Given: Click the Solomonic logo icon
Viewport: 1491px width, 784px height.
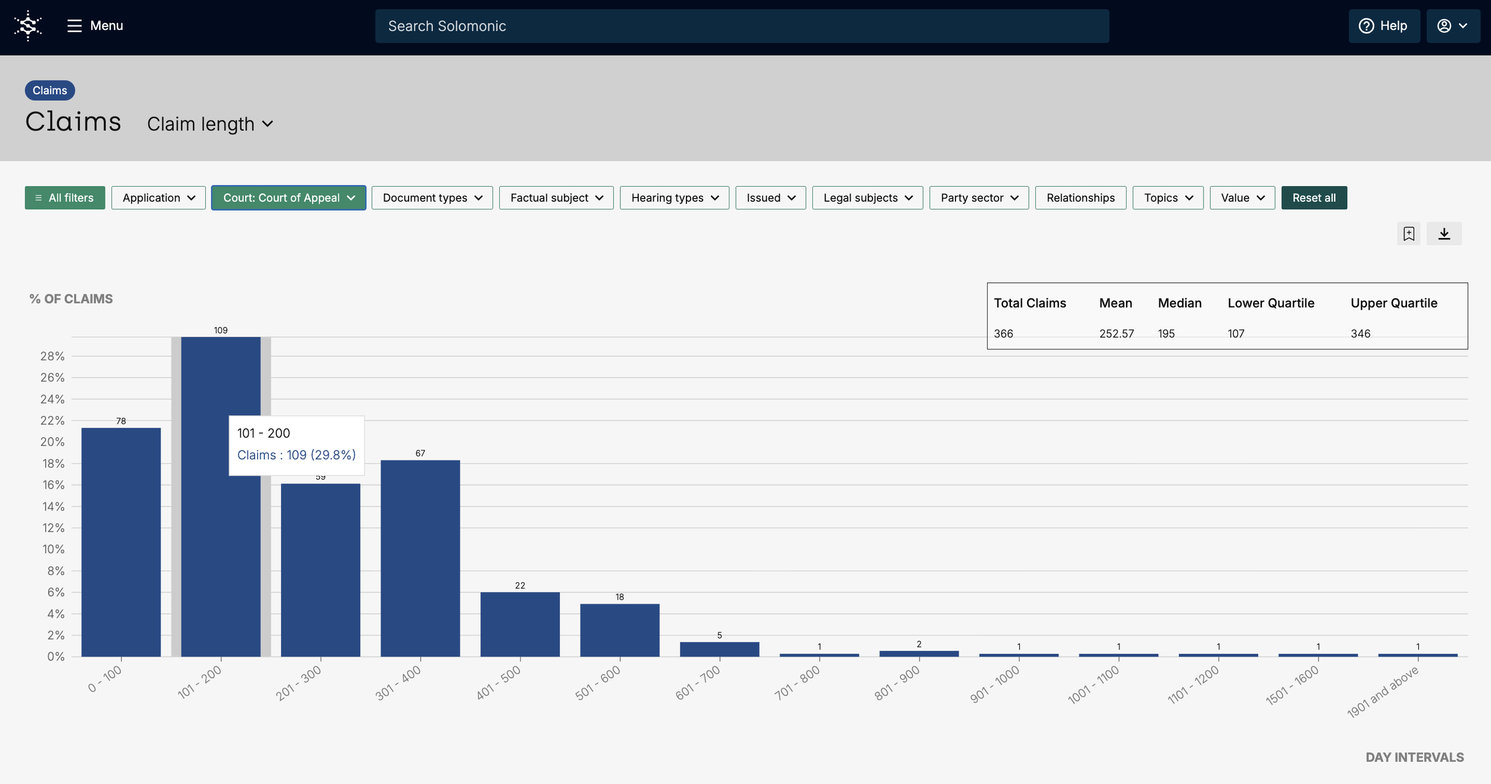Looking at the screenshot, I should [28, 26].
